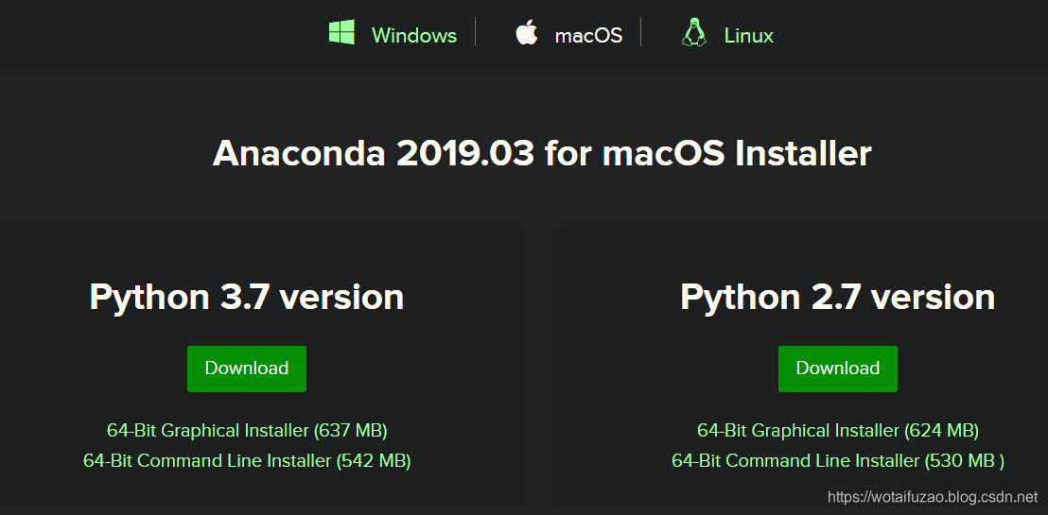1048x515 pixels.
Task: Download the Python 2.7 version
Action: point(837,369)
